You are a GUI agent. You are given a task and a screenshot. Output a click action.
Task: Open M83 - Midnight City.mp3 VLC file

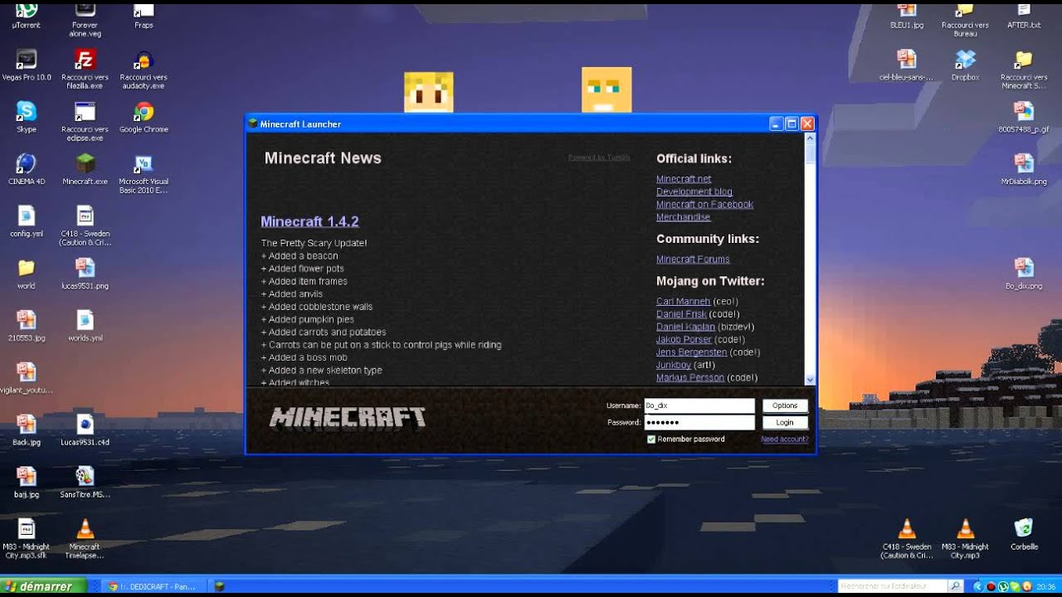pyautogui.click(x=965, y=539)
